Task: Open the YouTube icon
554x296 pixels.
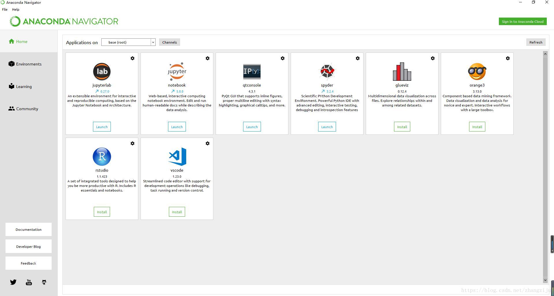Action: click(29, 282)
